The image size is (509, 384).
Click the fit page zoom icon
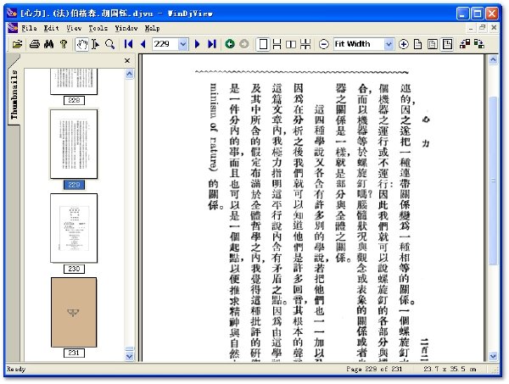pyautogui.click(x=432, y=44)
